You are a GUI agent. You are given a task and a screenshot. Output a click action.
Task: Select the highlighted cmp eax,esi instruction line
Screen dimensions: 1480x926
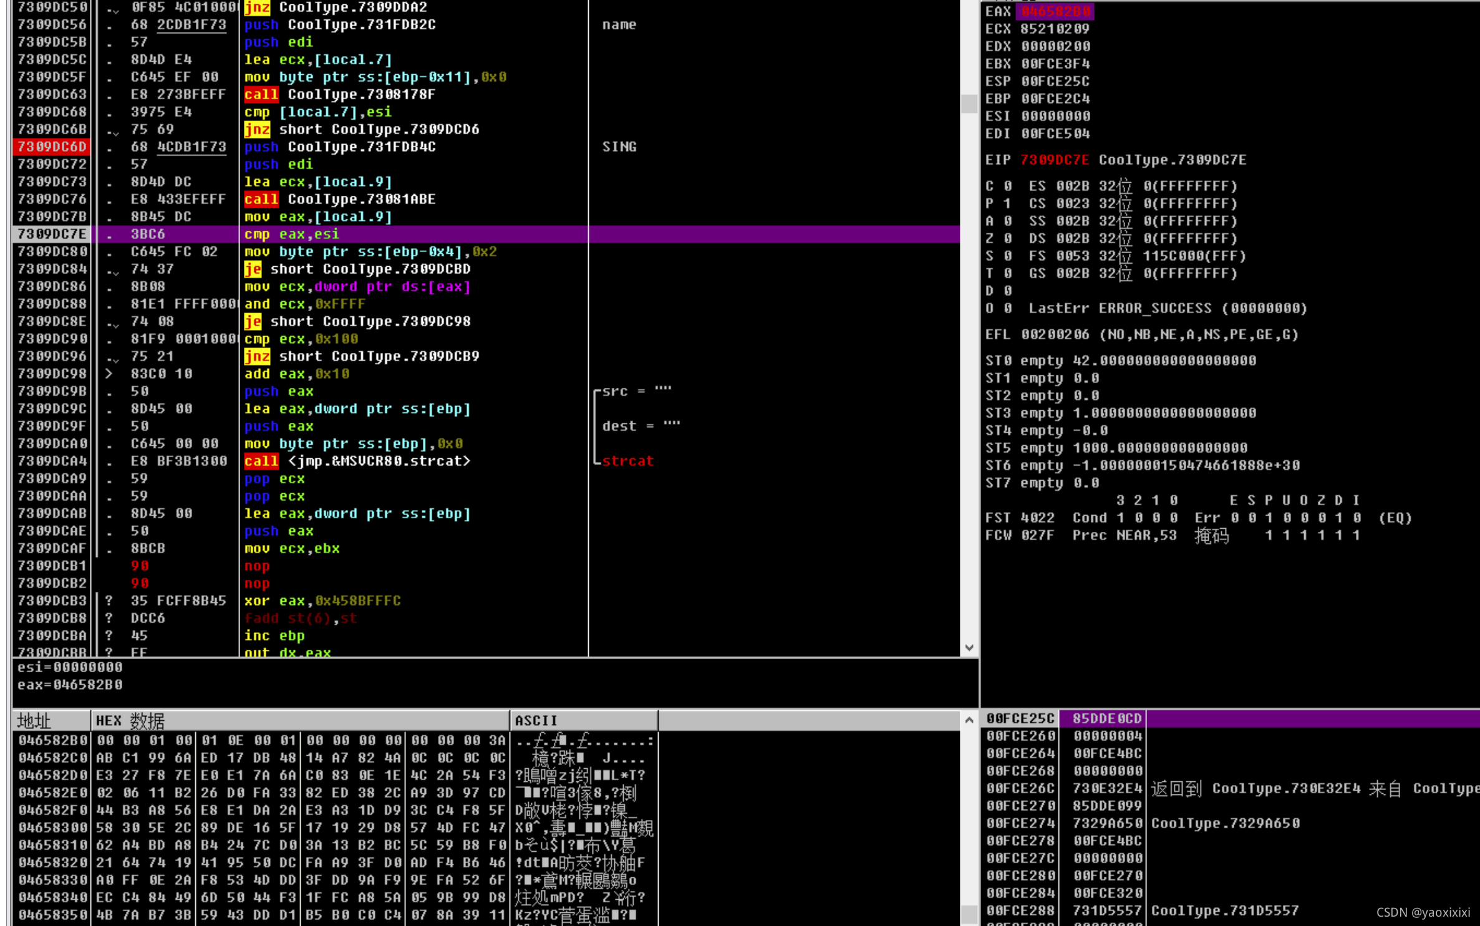click(291, 234)
